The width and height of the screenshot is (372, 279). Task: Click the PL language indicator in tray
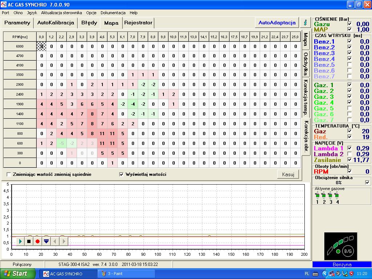[307, 274]
